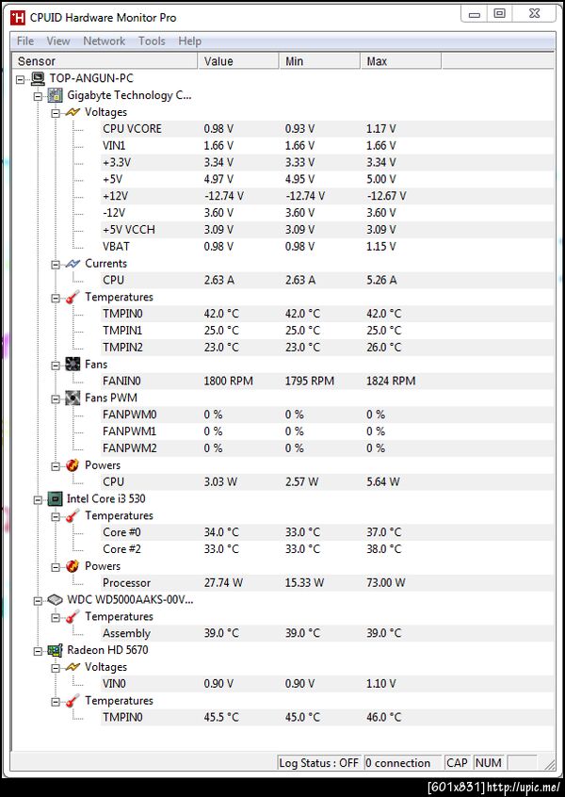Image resolution: width=565 pixels, height=797 pixels.
Task: Open the View menu
Action: pos(58,41)
